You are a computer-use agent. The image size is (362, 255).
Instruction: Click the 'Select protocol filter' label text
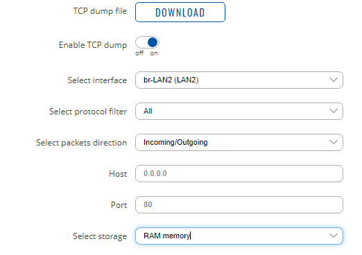tap(88, 112)
